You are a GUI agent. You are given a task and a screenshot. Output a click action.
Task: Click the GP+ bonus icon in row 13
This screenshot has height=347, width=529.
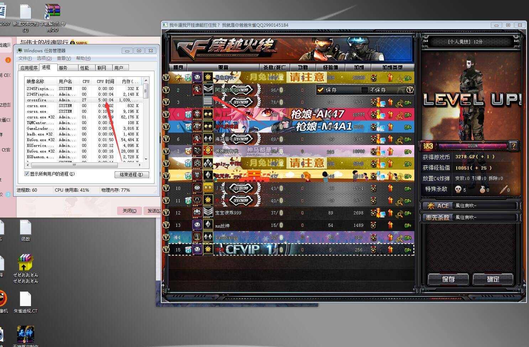click(x=408, y=225)
